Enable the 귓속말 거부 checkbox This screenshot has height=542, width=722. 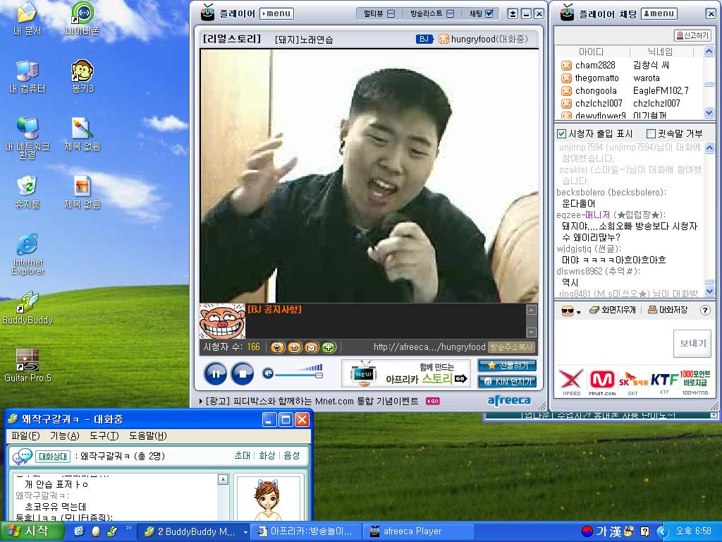pyautogui.click(x=651, y=133)
